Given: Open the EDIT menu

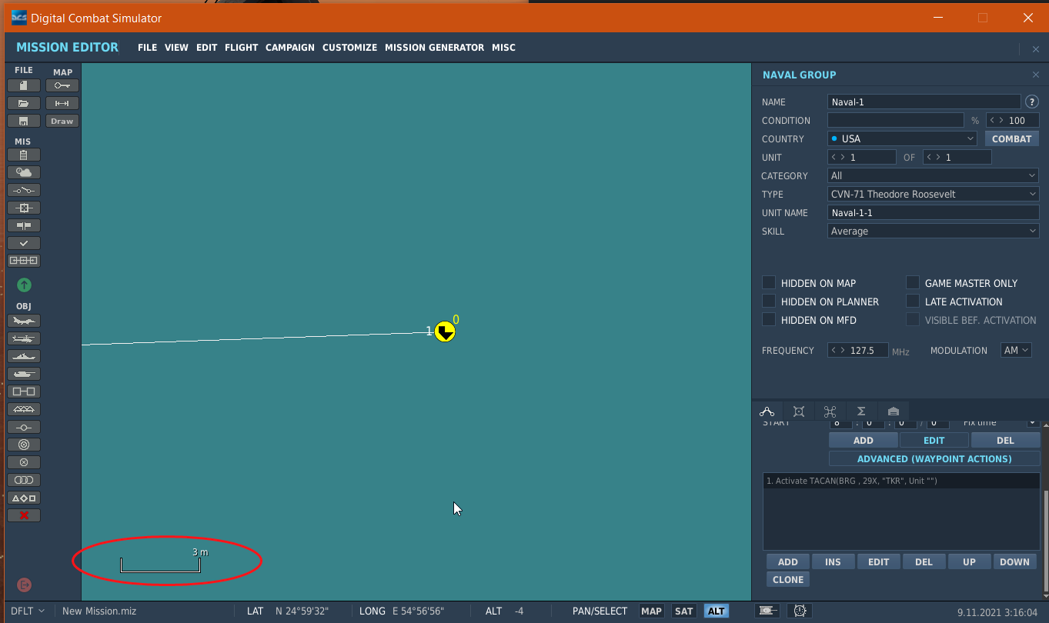Looking at the screenshot, I should pyautogui.click(x=206, y=48).
